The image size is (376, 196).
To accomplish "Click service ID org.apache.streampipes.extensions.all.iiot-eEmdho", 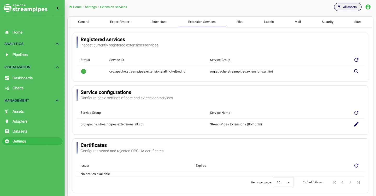I will point(147,71).
